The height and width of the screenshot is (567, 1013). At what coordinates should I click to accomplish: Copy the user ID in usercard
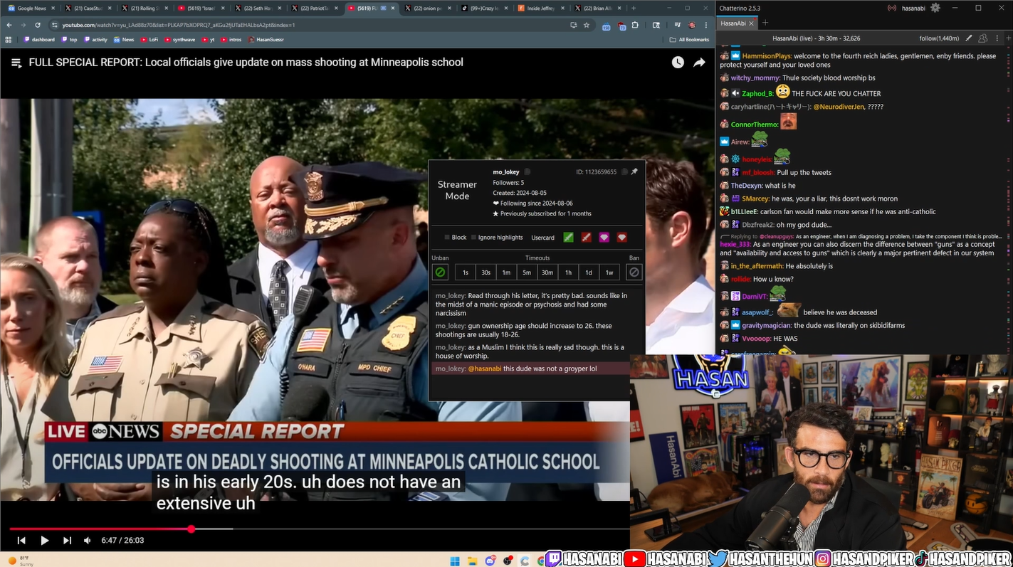click(624, 172)
